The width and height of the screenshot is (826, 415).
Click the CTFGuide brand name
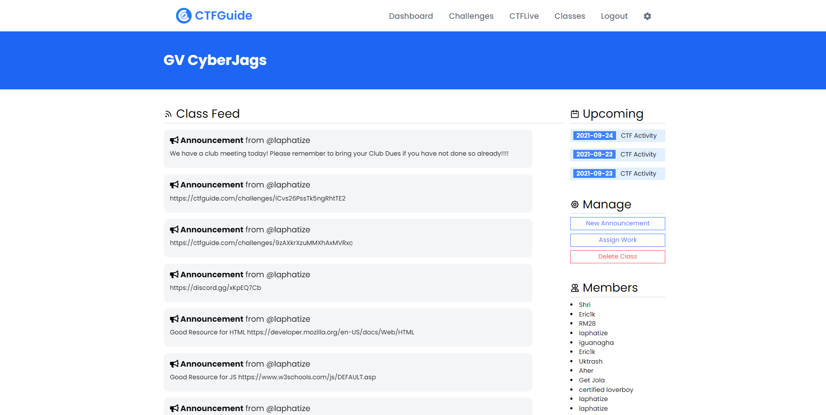tap(223, 16)
